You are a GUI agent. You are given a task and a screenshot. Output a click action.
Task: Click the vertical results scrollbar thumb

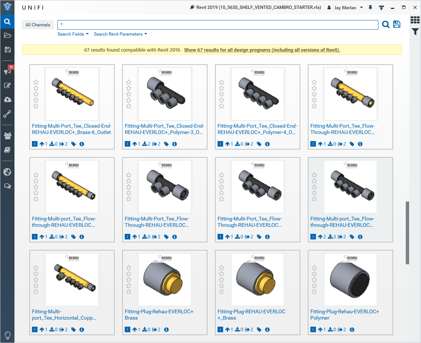(x=407, y=233)
